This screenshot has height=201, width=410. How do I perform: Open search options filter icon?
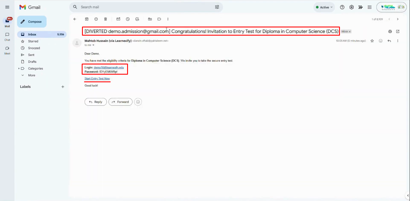coord(217,7)
